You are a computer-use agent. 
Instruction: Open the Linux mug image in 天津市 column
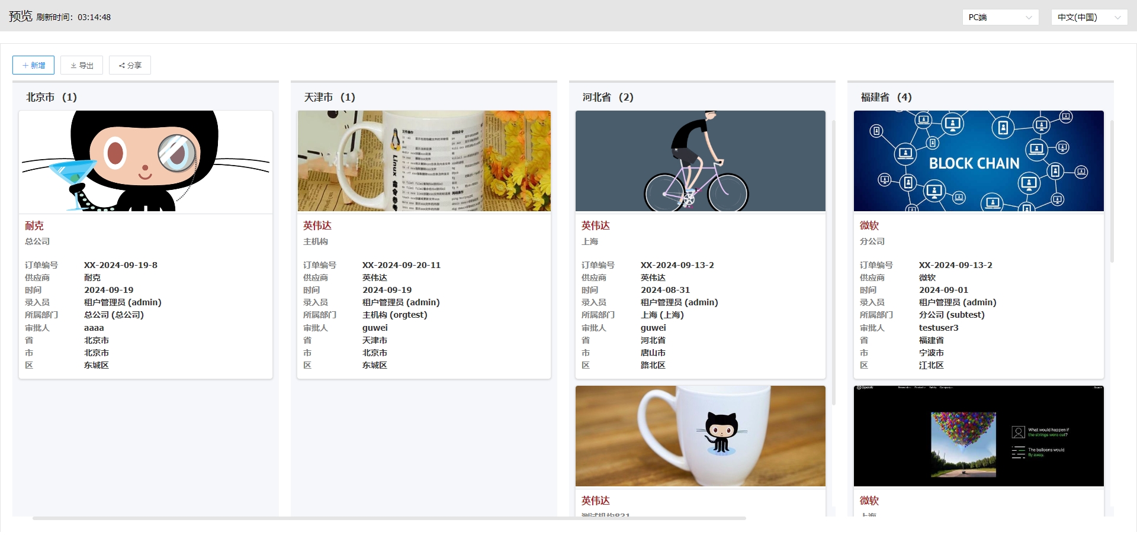[x=424, y=161]
